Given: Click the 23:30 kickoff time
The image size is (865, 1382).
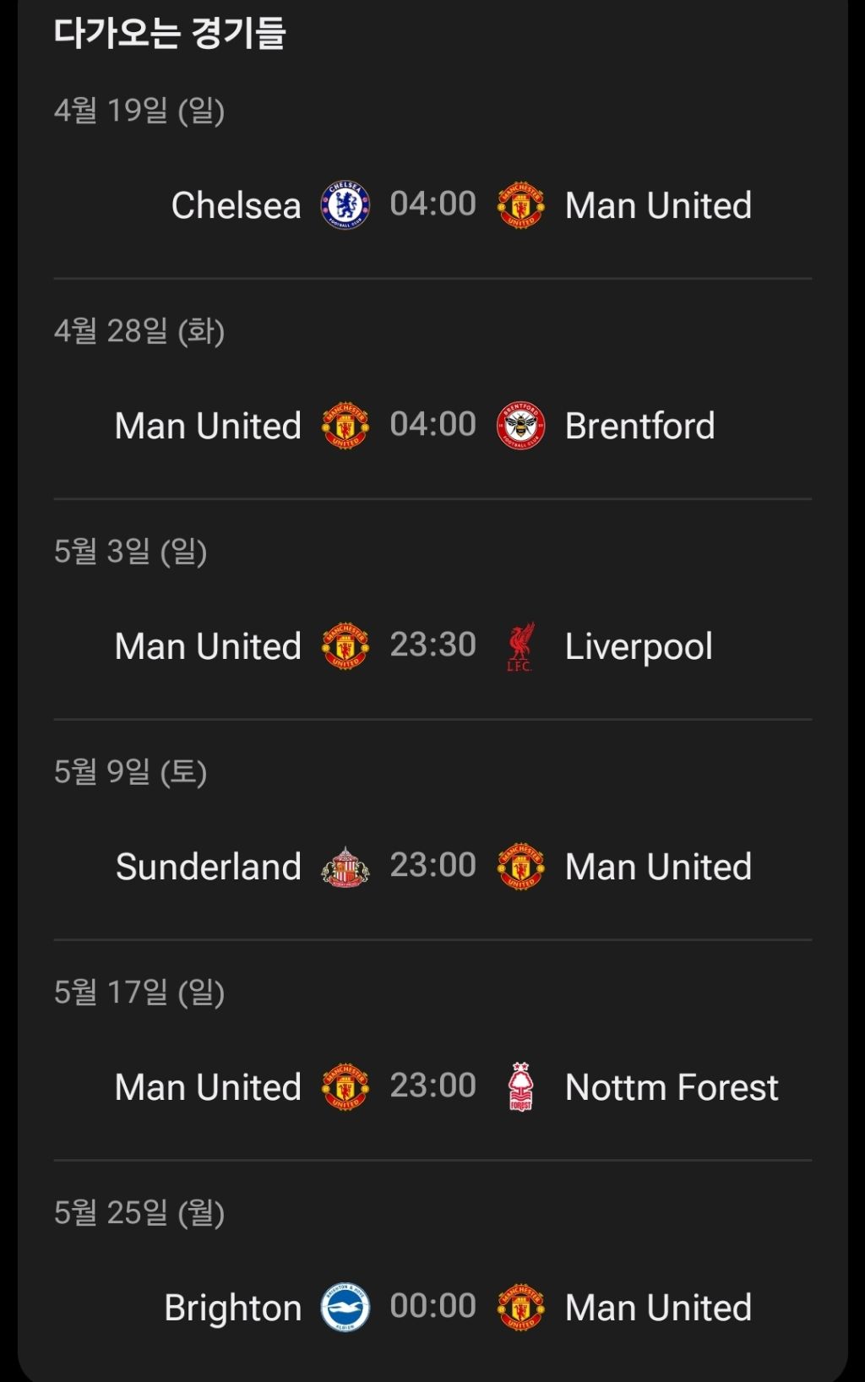Looking at the screenshot, I should 432,645.
